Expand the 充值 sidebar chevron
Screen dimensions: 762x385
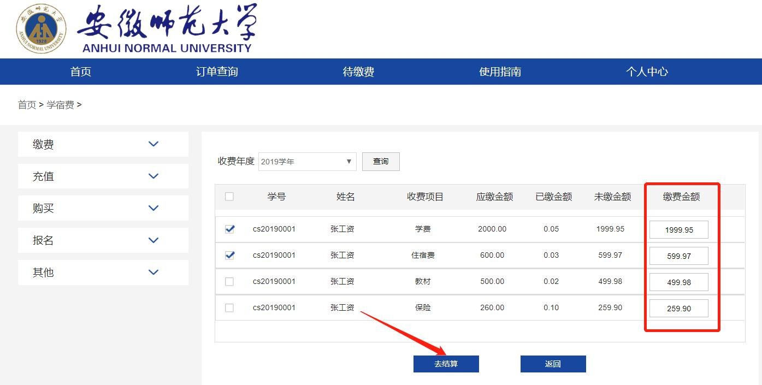[x=153, y=176]
